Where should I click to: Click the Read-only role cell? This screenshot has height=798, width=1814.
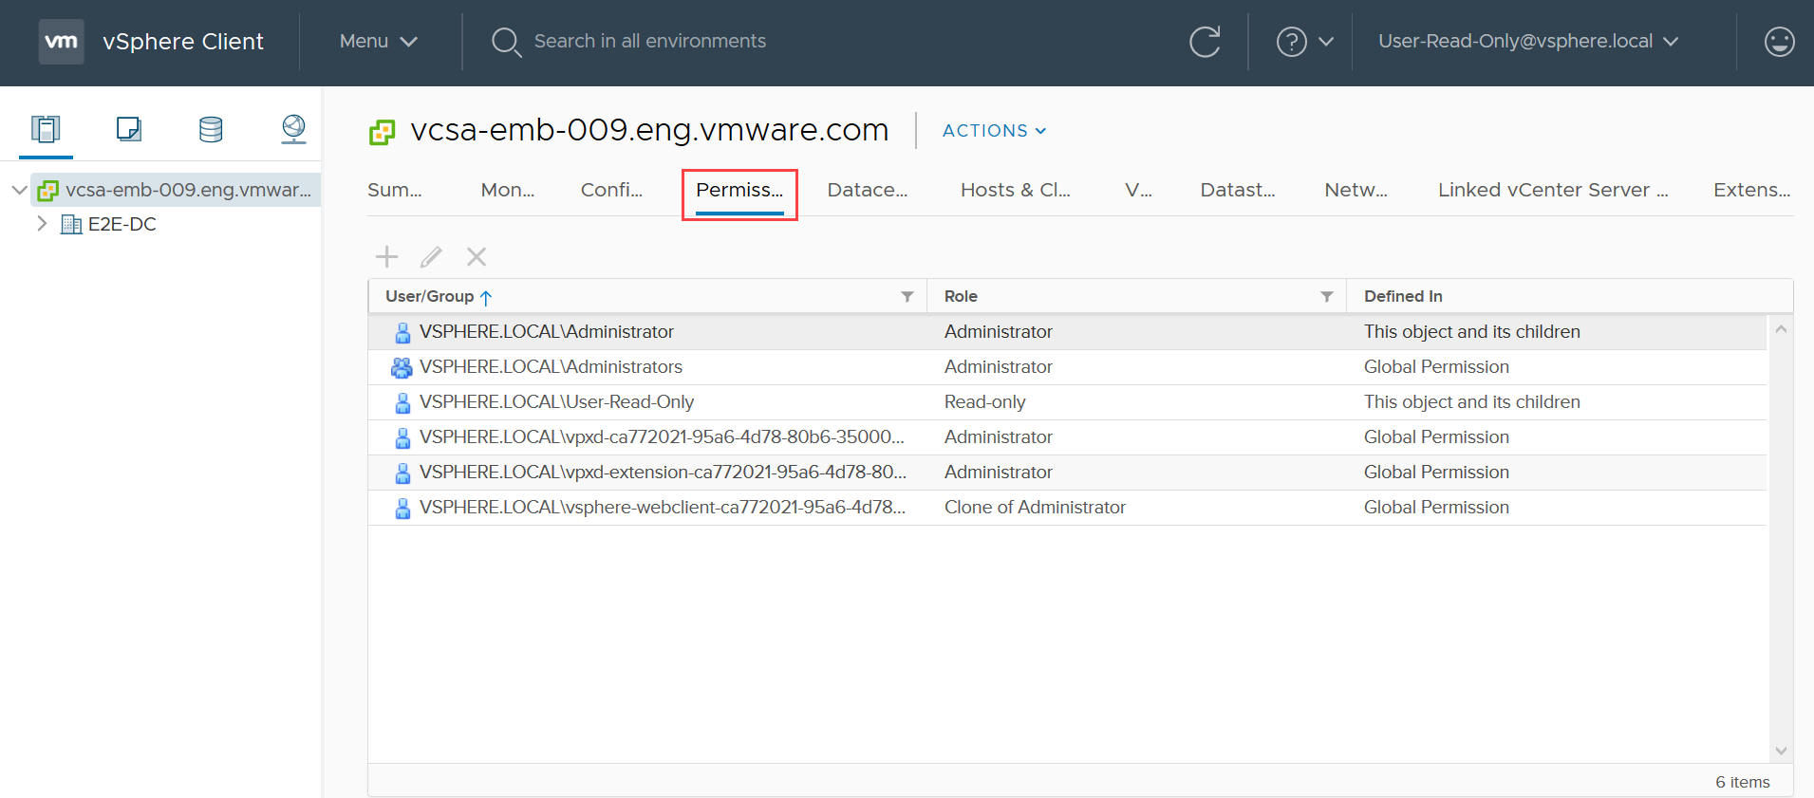click(x=984, y=402)
